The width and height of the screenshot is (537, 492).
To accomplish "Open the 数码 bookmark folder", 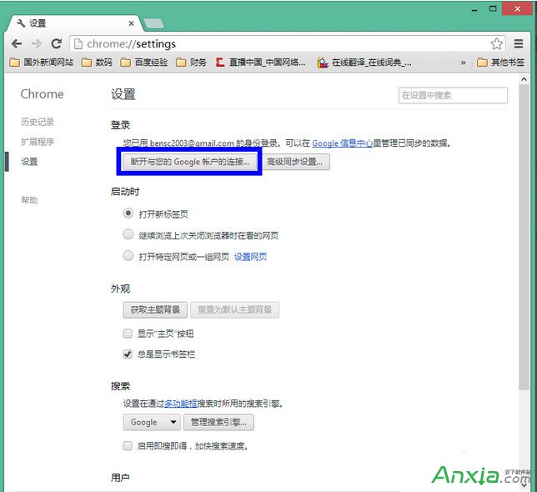I will [x=97, y=63].
